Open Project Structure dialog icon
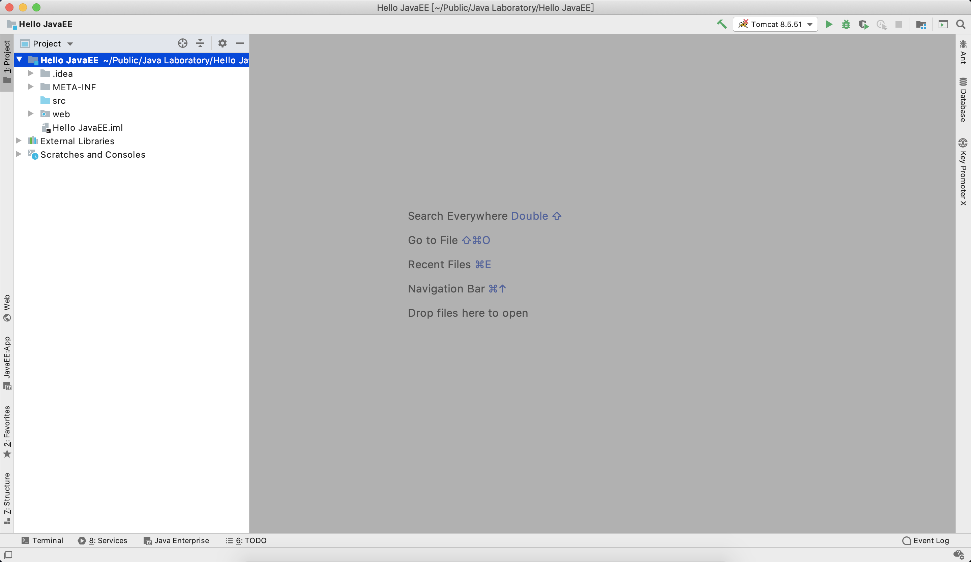The height and width of the screenshot is (562, 971). click(921, 24)
